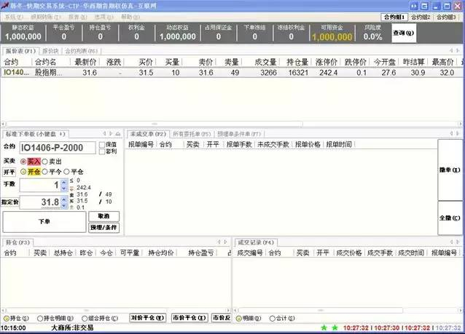Switch to 合约组2 tab
This screenshot has width=465, height=334.
[421, 17]
